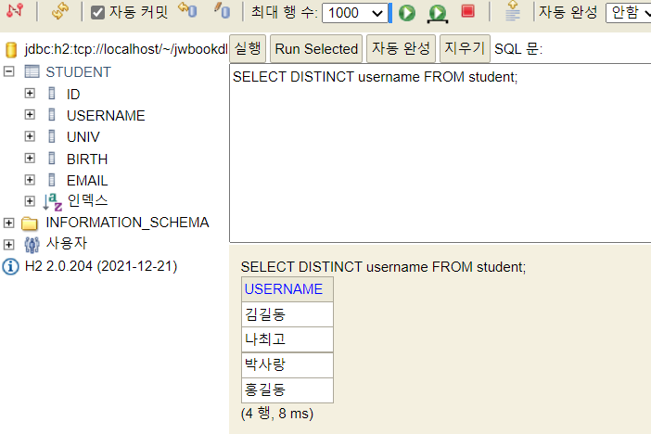Select the BIRTH column name
The width and height of the screenshot is (651, 434).
tap(87, 160)
